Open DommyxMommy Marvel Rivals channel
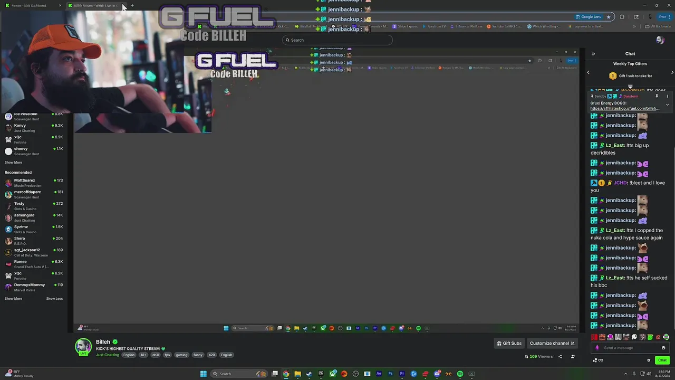 pyautogui.click(x=34, y=287)
